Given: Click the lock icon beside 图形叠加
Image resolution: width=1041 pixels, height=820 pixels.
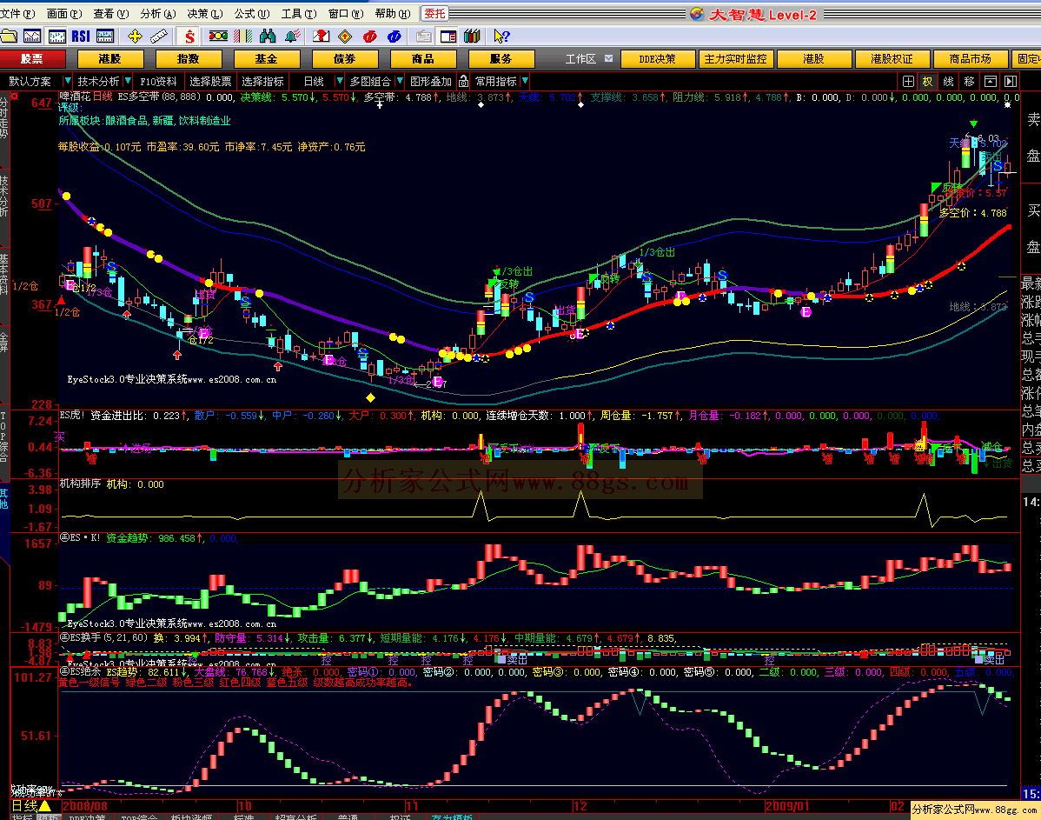Looking at the screenshot, I should click(x=463, y=81).
